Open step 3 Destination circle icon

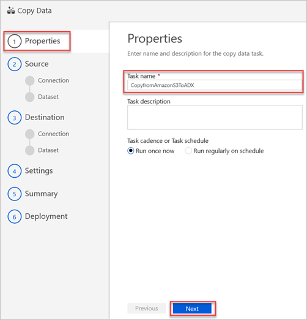point(15,118)
